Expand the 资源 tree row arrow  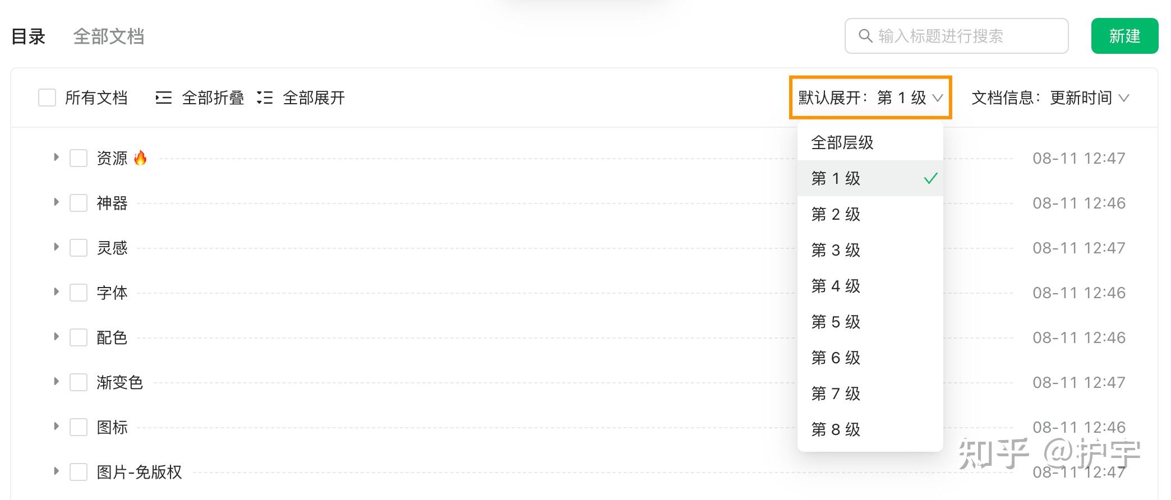click(56, 158)
